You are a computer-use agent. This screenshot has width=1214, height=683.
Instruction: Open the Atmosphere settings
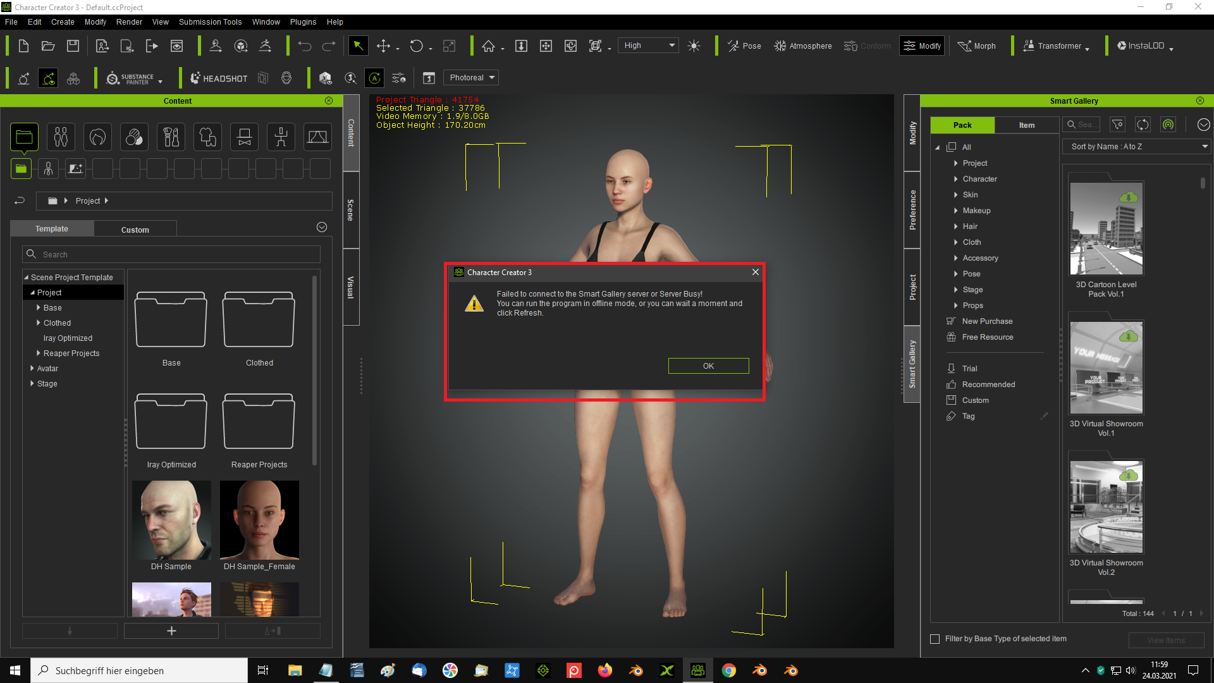[x=803, y=46]
